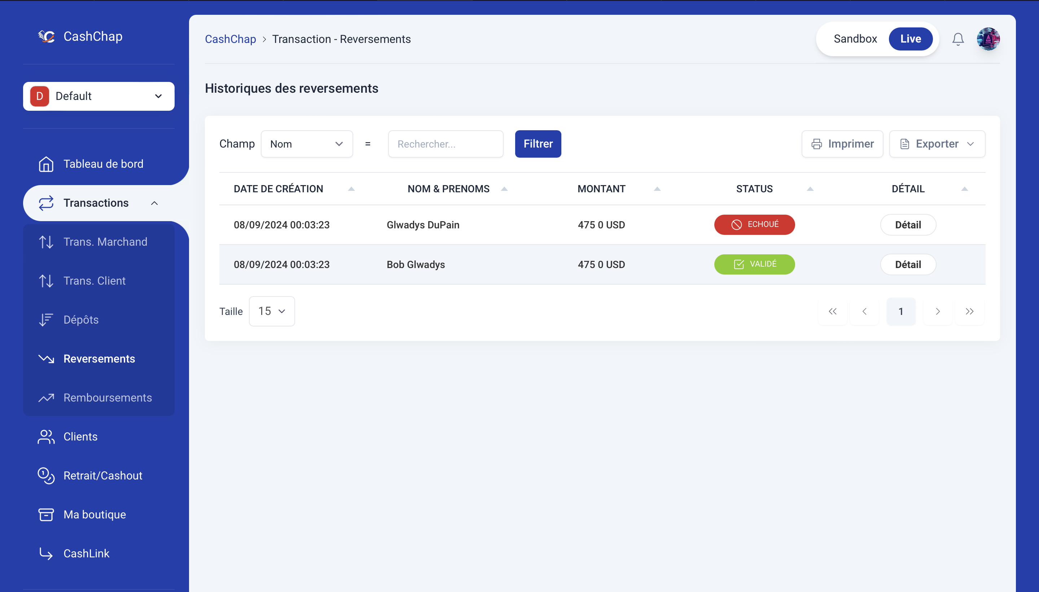The image size is (1039, 592).
Task: Collapse the Transactions menu
Action: (x=154, y=203)
